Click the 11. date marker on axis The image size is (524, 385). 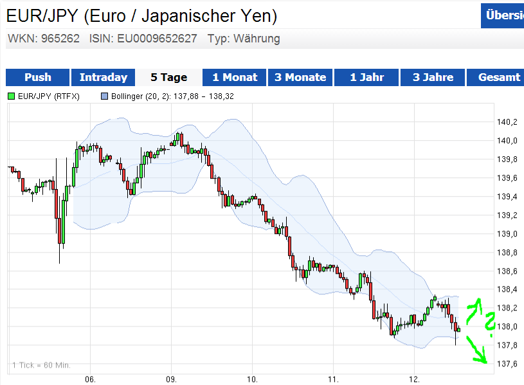click(333, 379)
